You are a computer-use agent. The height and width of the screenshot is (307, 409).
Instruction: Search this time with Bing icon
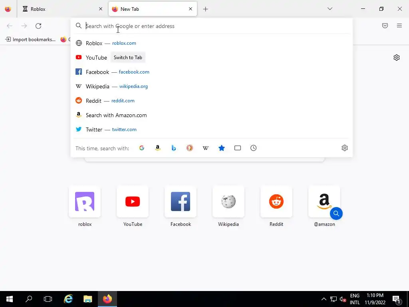tap(174, 148)
